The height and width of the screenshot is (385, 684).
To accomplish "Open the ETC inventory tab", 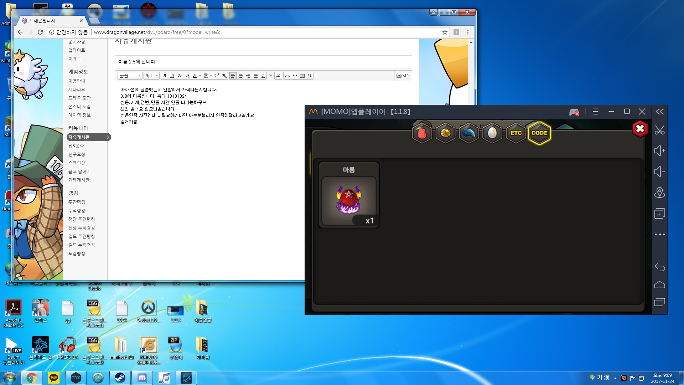I will click(516, 133).
